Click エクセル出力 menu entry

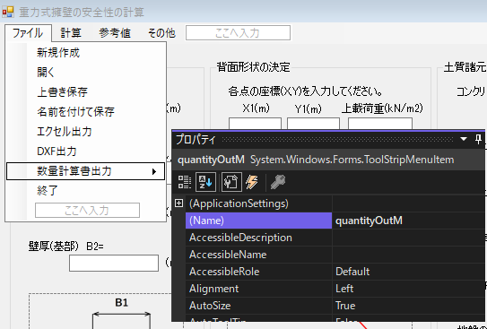tap(86, 132)
